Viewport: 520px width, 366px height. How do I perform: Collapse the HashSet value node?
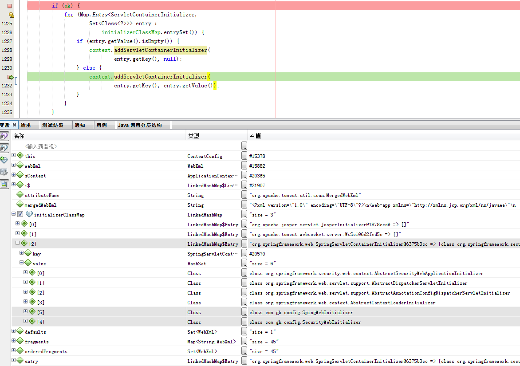pyautogui.click(x=22, y=263)
